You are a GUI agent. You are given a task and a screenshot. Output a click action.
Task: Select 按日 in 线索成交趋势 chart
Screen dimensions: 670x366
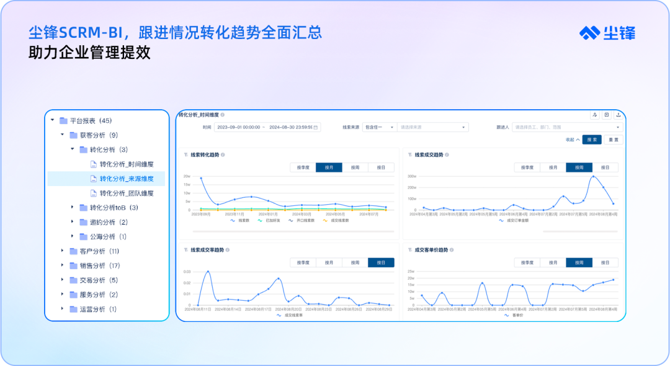[x=605, y=167]
